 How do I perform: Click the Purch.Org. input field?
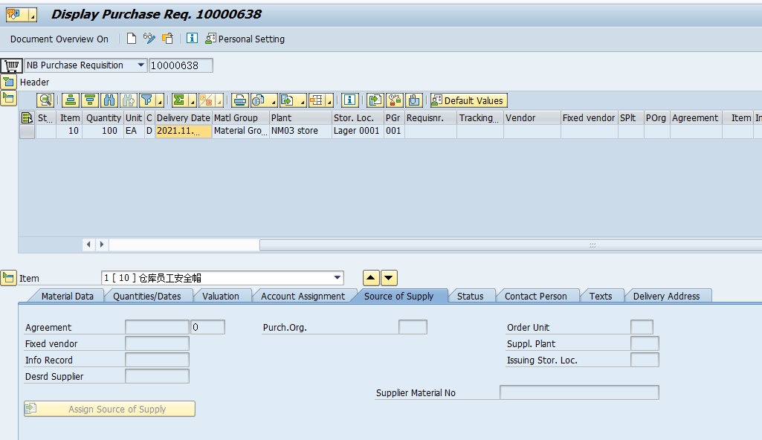point(413,327)
